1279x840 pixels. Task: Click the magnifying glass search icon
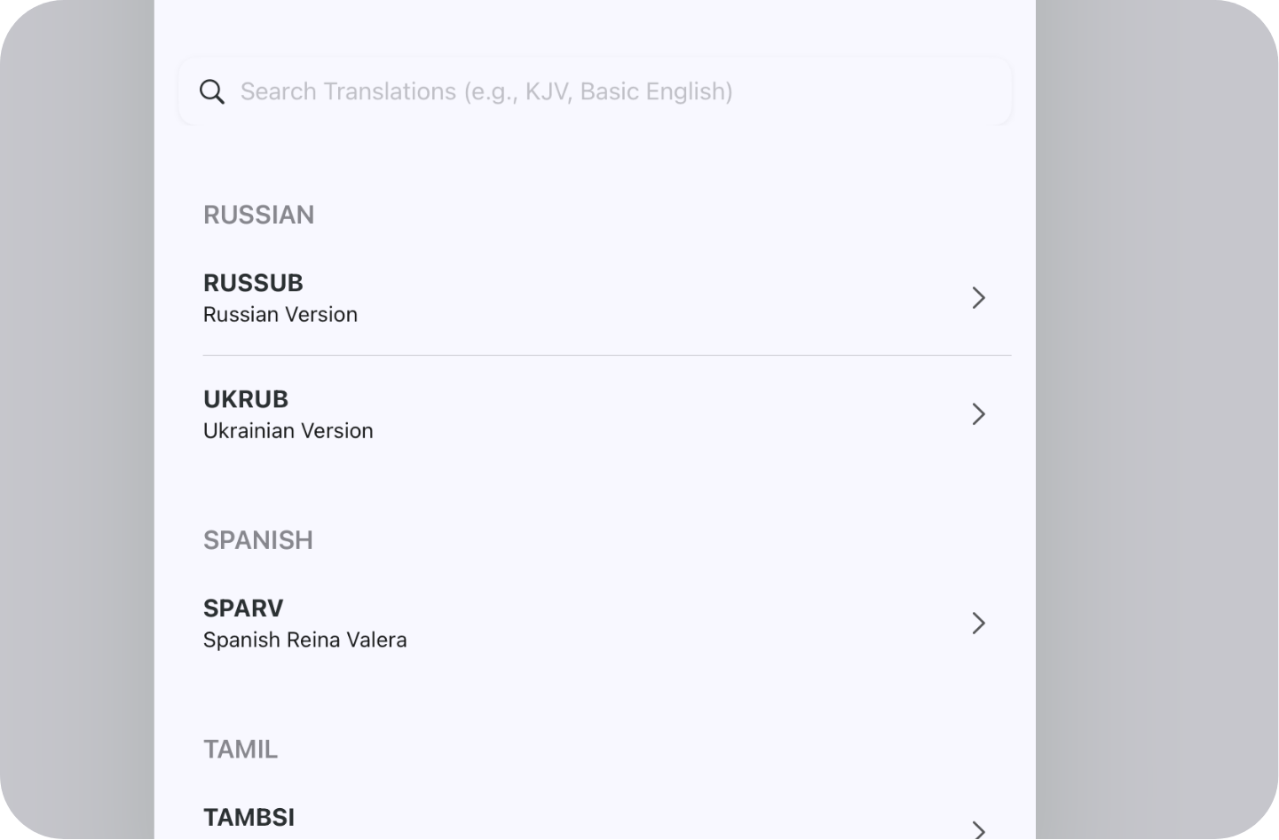(212, 91)
